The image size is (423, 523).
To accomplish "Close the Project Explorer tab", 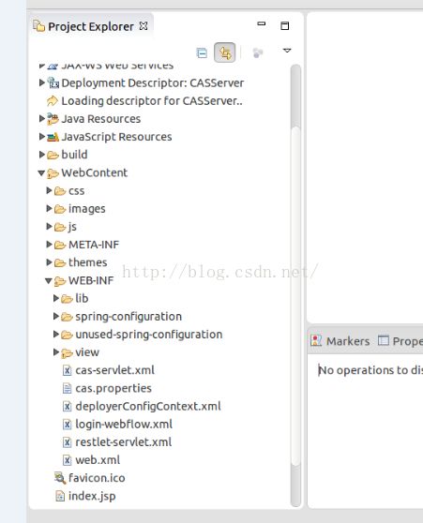I will (144, 25).
